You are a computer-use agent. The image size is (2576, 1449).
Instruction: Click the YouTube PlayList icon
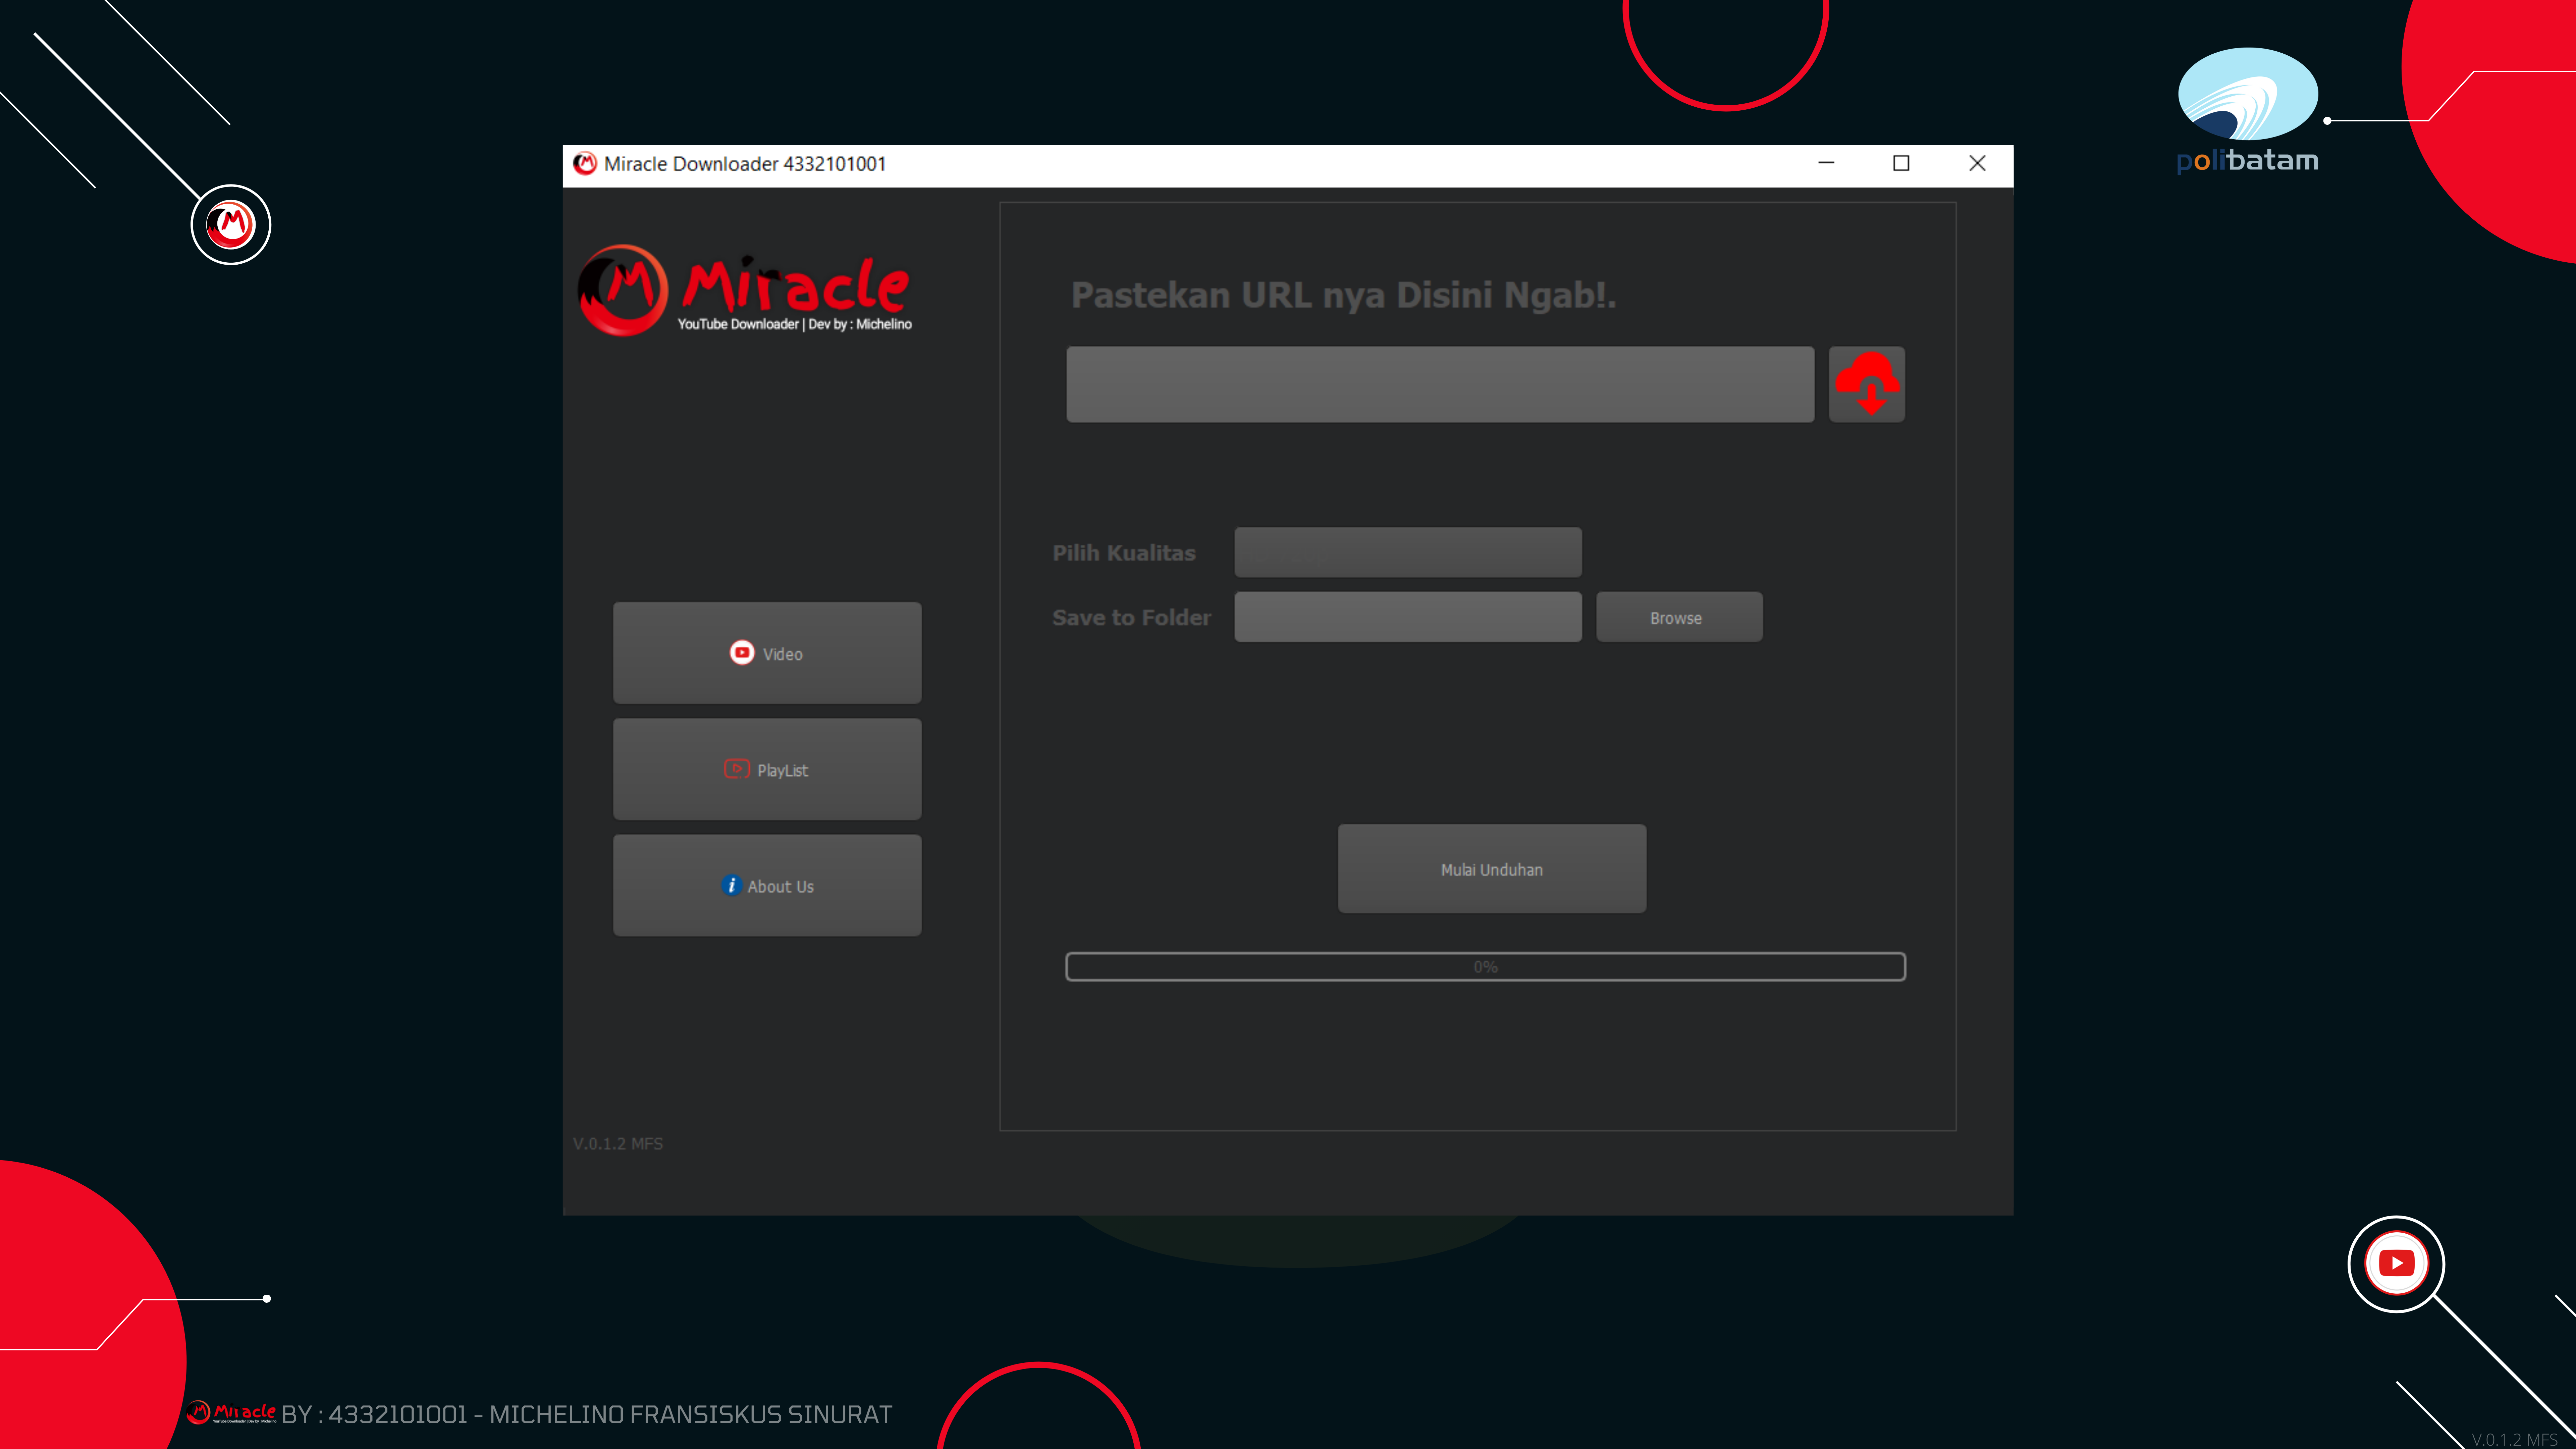pyautogui.click(x=736, y=770)
